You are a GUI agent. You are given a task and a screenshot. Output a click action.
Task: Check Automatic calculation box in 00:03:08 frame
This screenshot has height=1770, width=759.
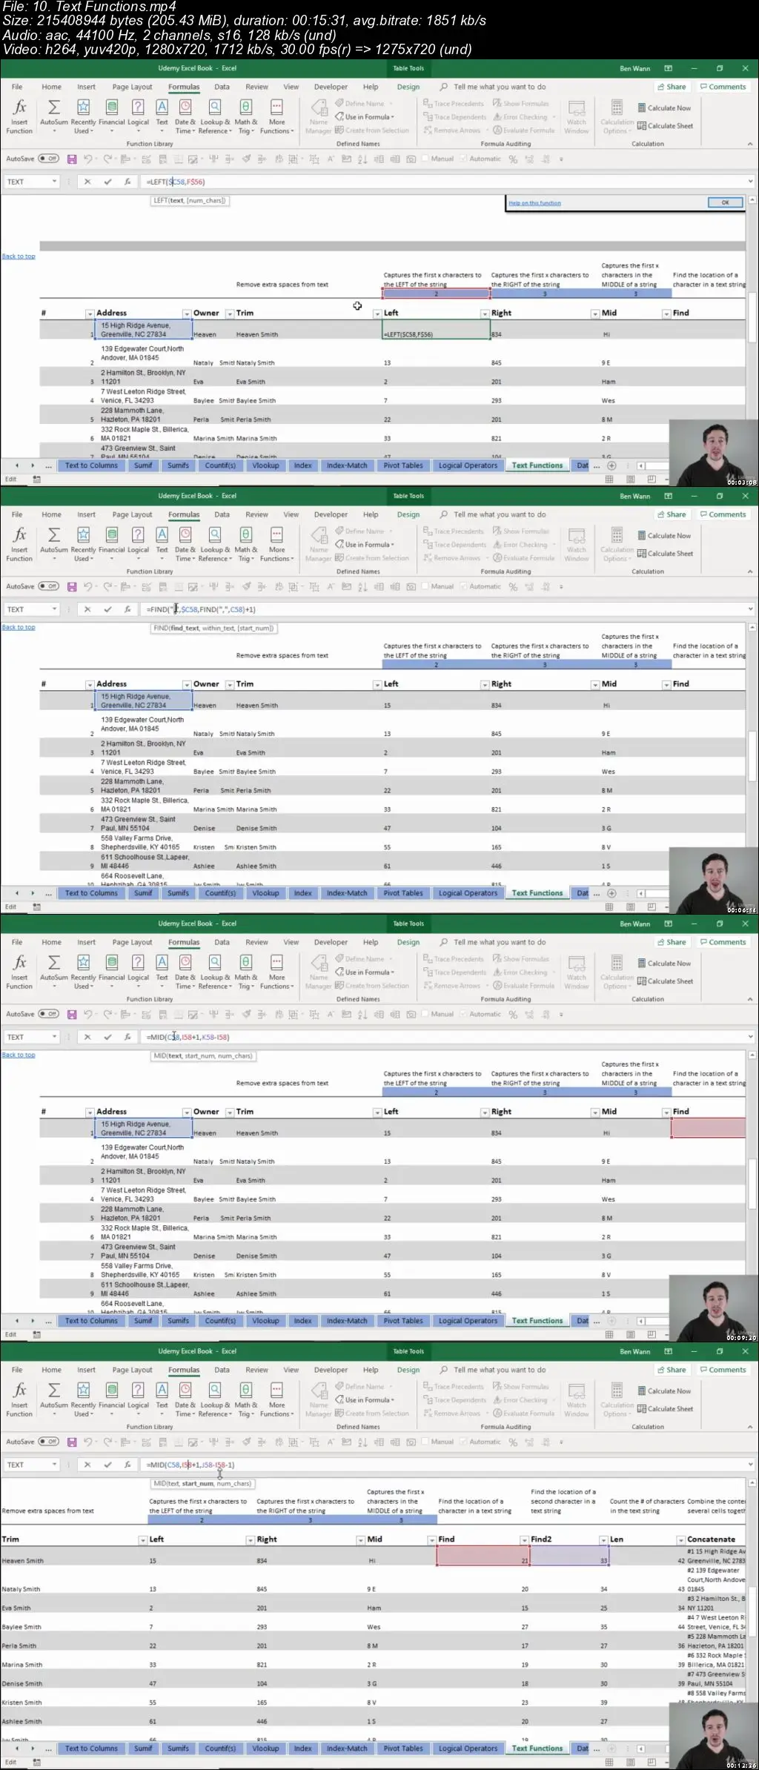click(463, 159)
